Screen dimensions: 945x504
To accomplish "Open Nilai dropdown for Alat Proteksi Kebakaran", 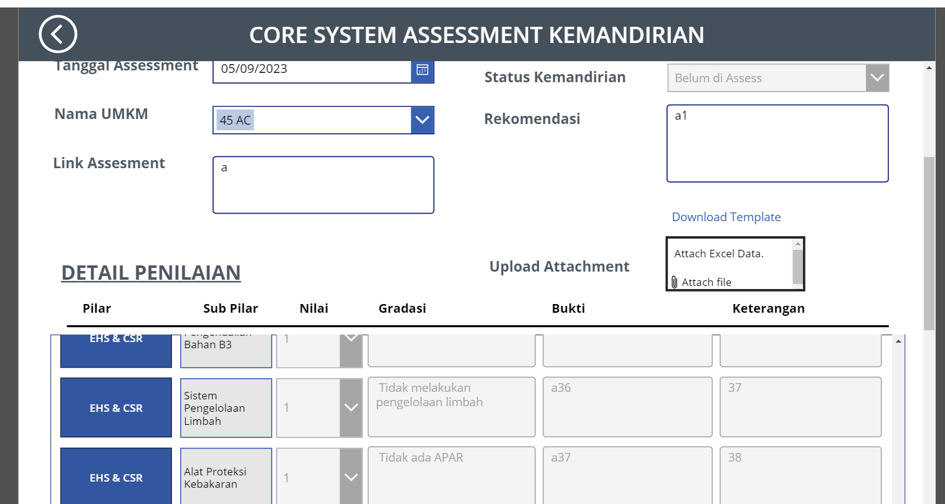I will (351, 477).
